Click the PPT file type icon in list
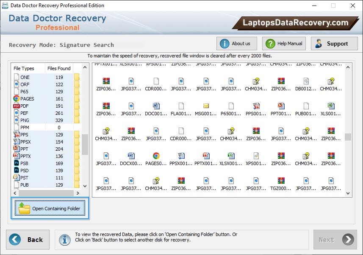Image resolution: width=363 pixels, height=255 pixels. [16, 149]
